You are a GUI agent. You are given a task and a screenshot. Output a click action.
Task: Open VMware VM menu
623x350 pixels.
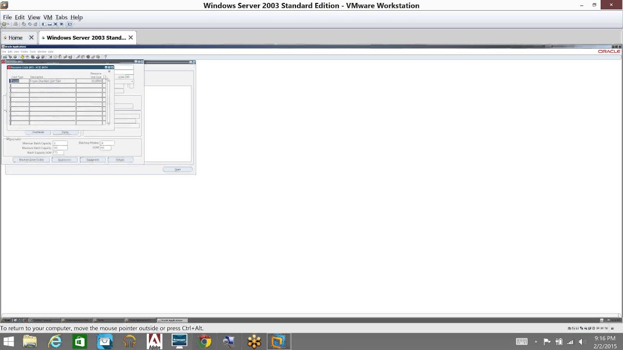click(x=48, y=17)
